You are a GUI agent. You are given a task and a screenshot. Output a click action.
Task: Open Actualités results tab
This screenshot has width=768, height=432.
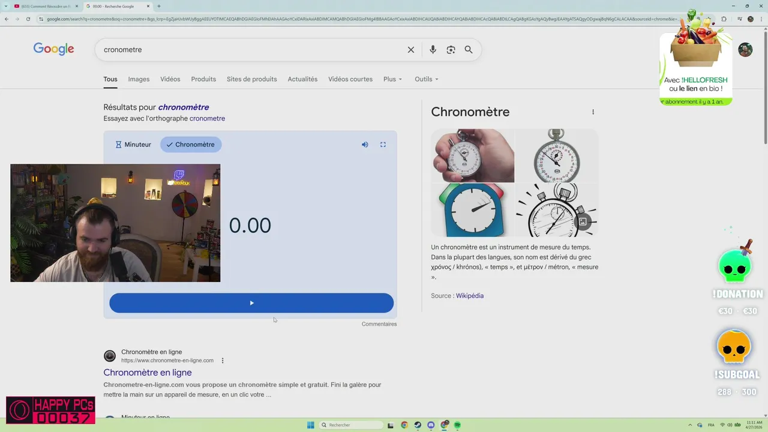point(302,79)
